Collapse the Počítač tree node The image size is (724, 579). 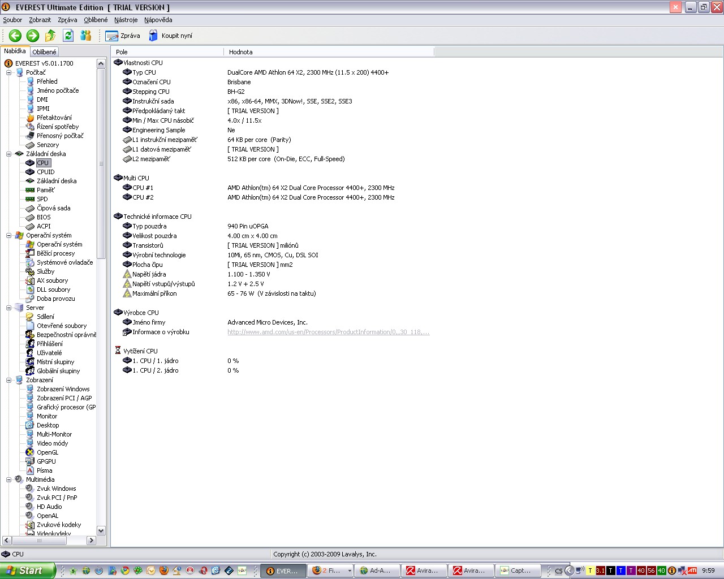coord(9,72)
